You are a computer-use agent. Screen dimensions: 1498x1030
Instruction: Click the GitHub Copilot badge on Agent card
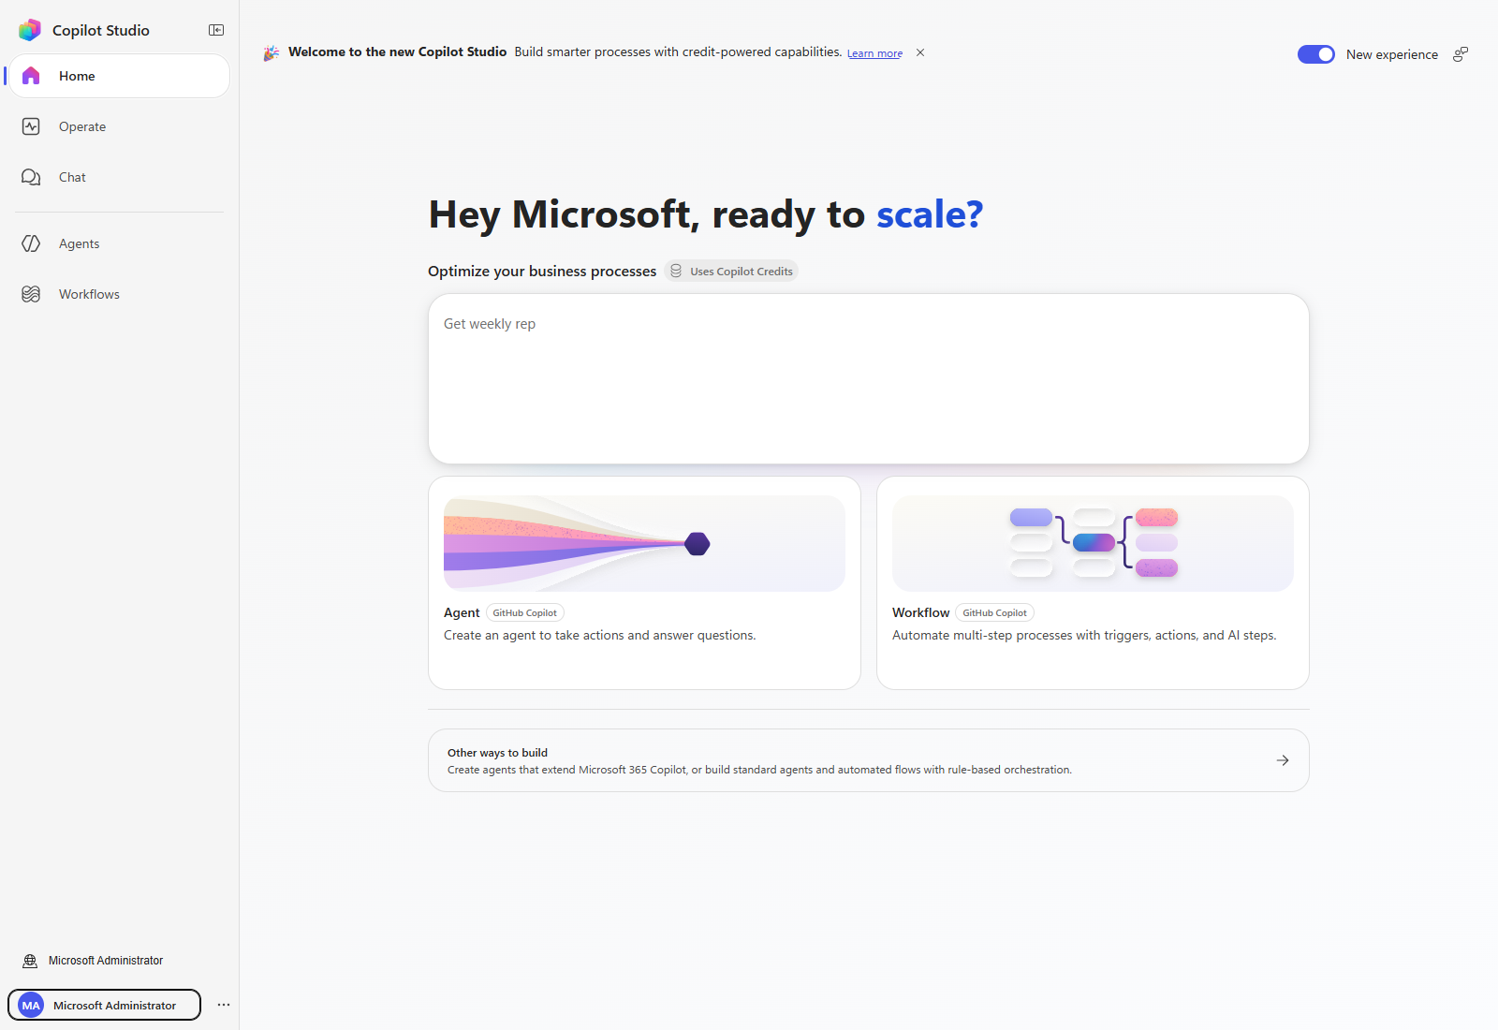525,613
